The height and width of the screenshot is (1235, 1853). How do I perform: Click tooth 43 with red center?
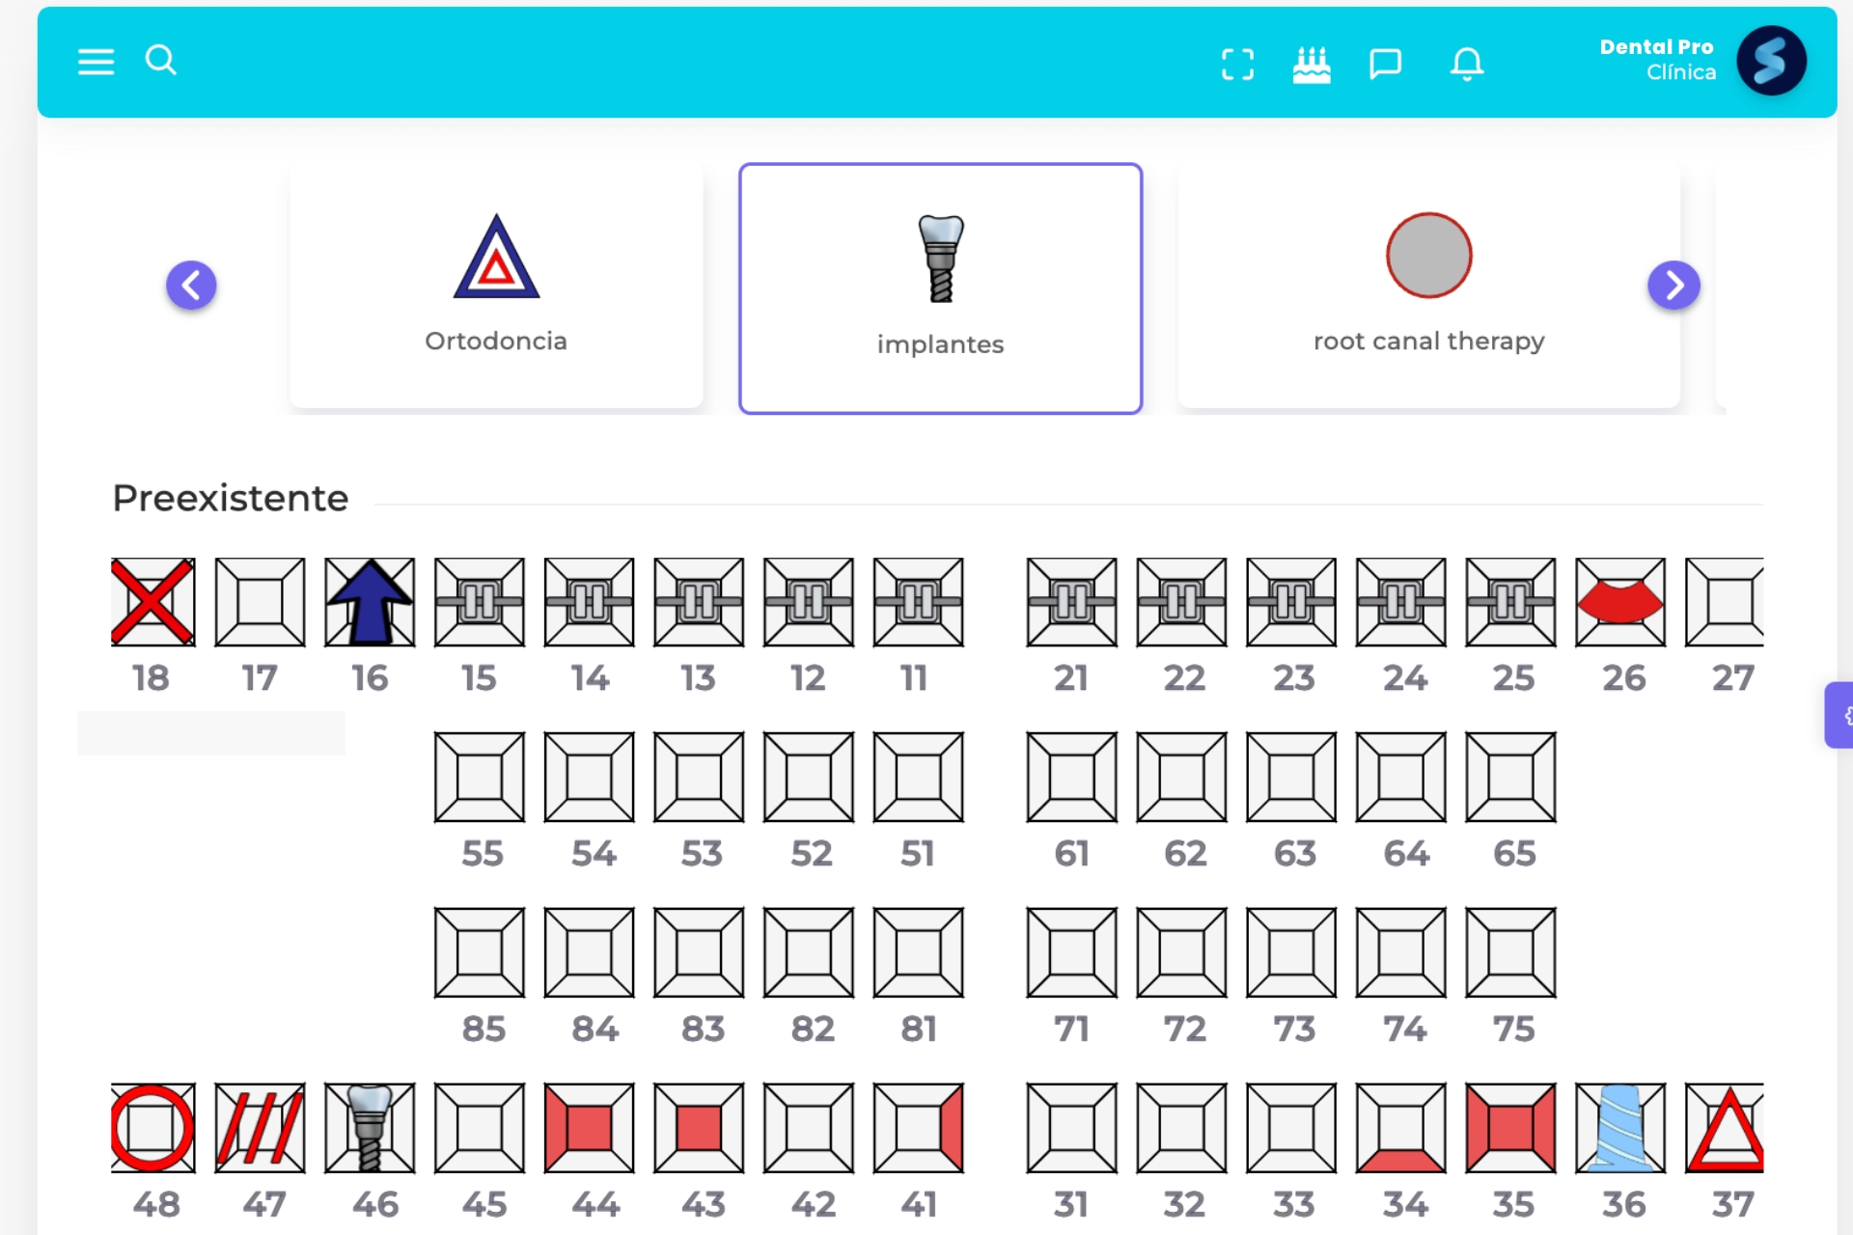coord(699,1128)
